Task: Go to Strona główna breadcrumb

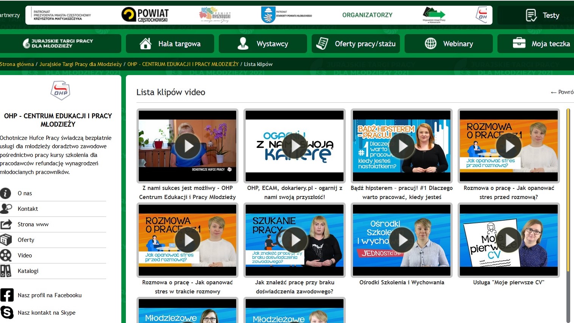Action: (x=17, y=64)
